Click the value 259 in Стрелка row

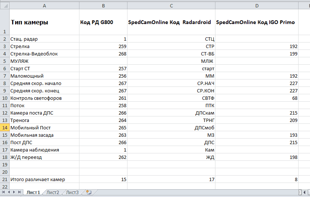pyautogui.click(x=103, y=46)
